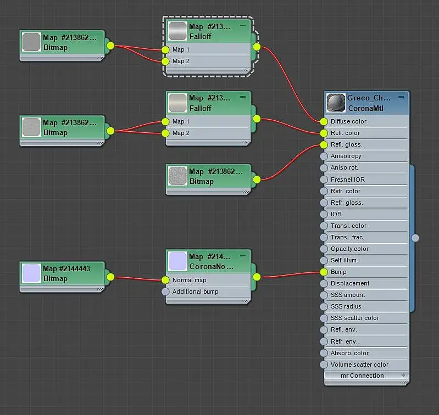Click the Refr. gloss. input socket
Image resolution: width=439 pixels, height=415 pixels.
(x=324, y=203)
